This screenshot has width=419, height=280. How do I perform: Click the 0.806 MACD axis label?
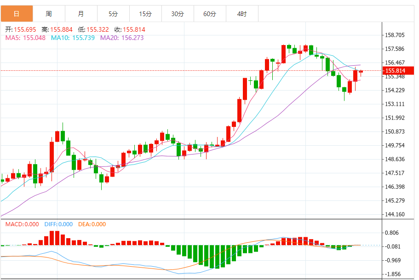coord(392,233)
